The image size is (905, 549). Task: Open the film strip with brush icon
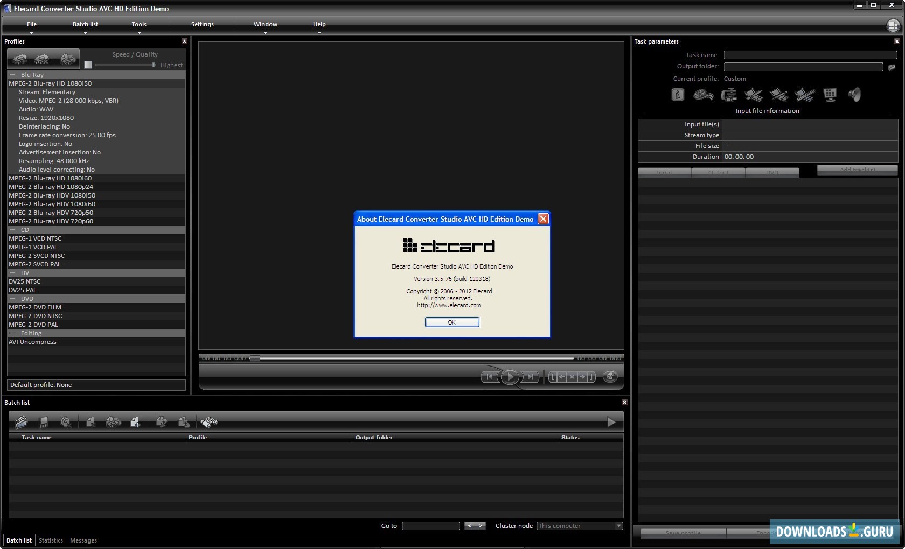tap(754, 95)
